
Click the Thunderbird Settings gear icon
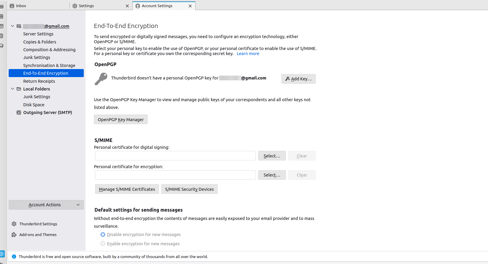pyautogui.click(x=14, y=224)
